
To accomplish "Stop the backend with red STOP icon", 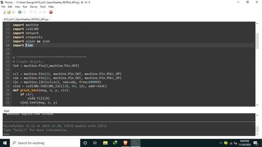I will (51, 12).
